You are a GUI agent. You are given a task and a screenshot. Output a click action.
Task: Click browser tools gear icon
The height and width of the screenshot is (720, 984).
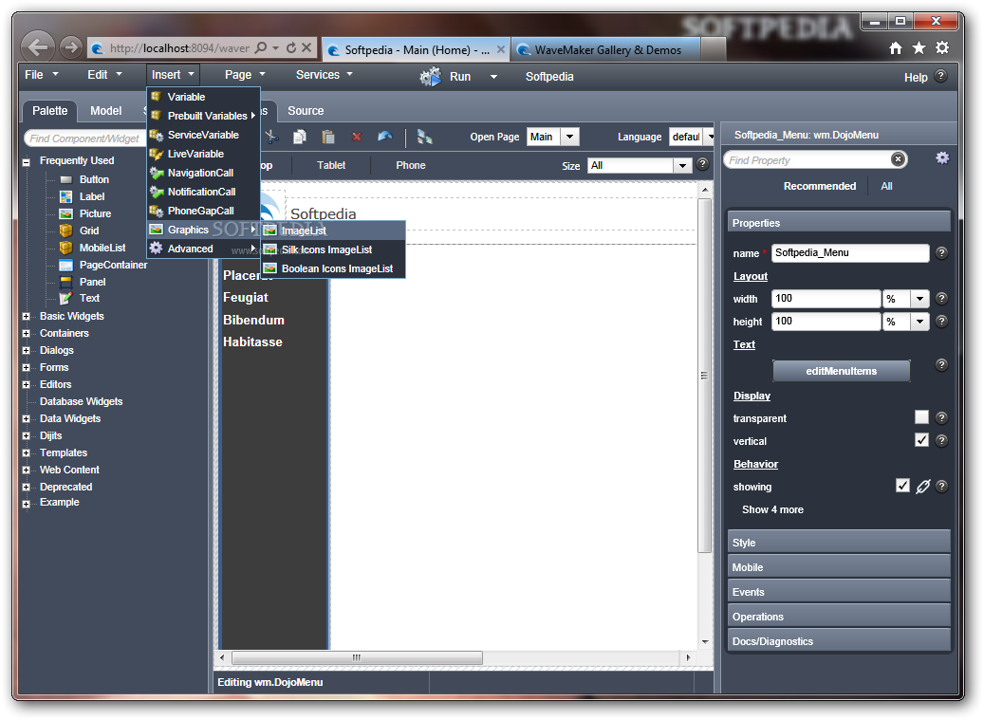pos(942,47)
